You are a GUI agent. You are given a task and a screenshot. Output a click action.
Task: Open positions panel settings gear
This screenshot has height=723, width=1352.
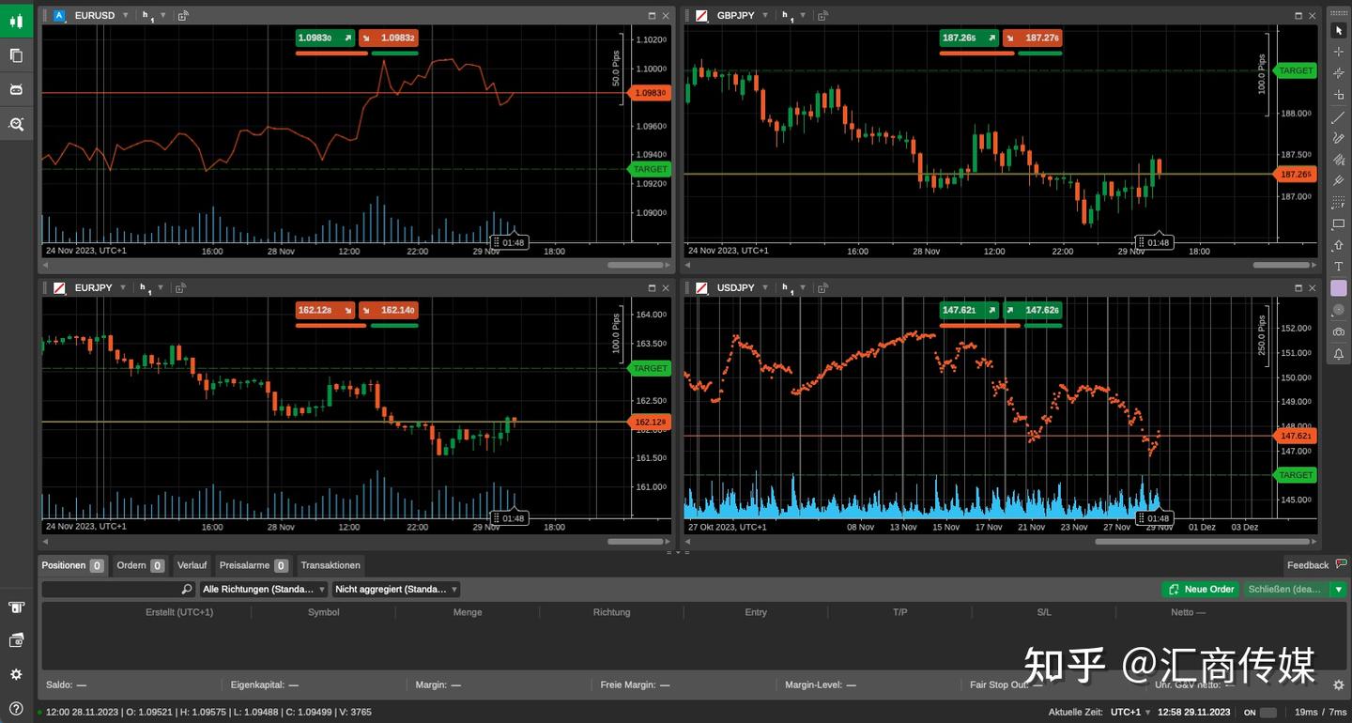coord(1339,685)
